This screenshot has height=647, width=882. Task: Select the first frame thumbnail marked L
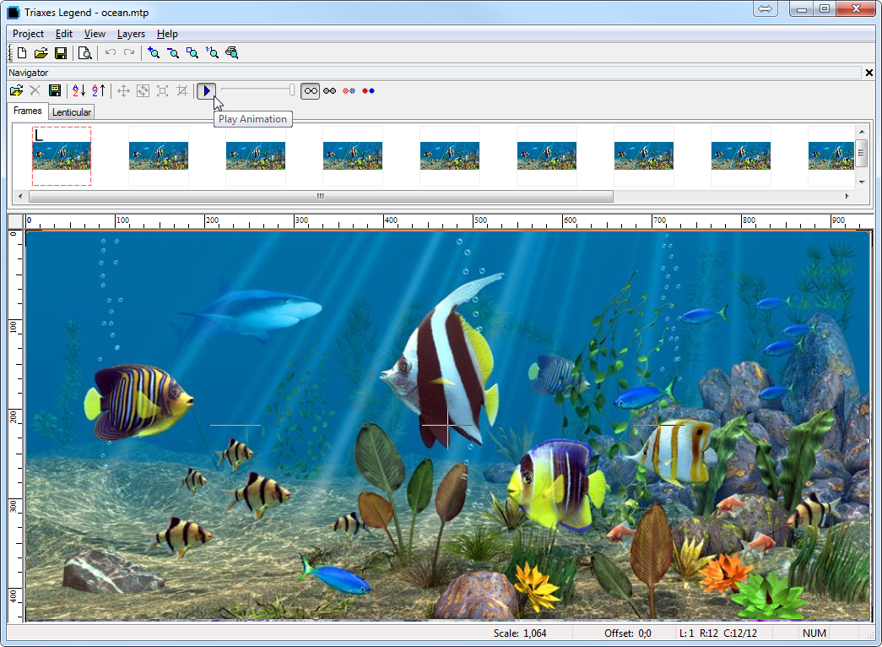point(62,155)
